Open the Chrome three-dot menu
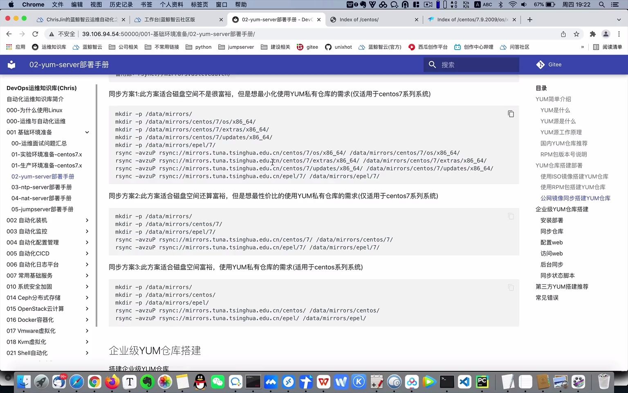The height and width of the screenshot is (393, 628). [619, 34]
